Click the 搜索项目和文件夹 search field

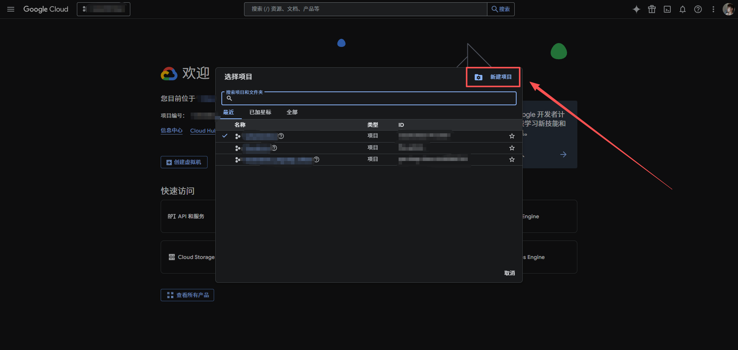coord(369,99)
